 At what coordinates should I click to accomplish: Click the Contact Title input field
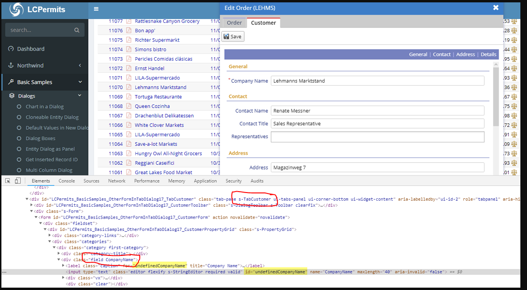378,123
